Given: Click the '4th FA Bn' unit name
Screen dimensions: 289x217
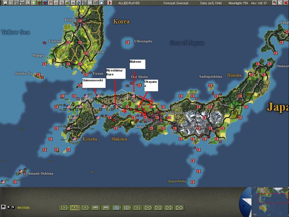Looking at the screenshot, I should [23, 208].
